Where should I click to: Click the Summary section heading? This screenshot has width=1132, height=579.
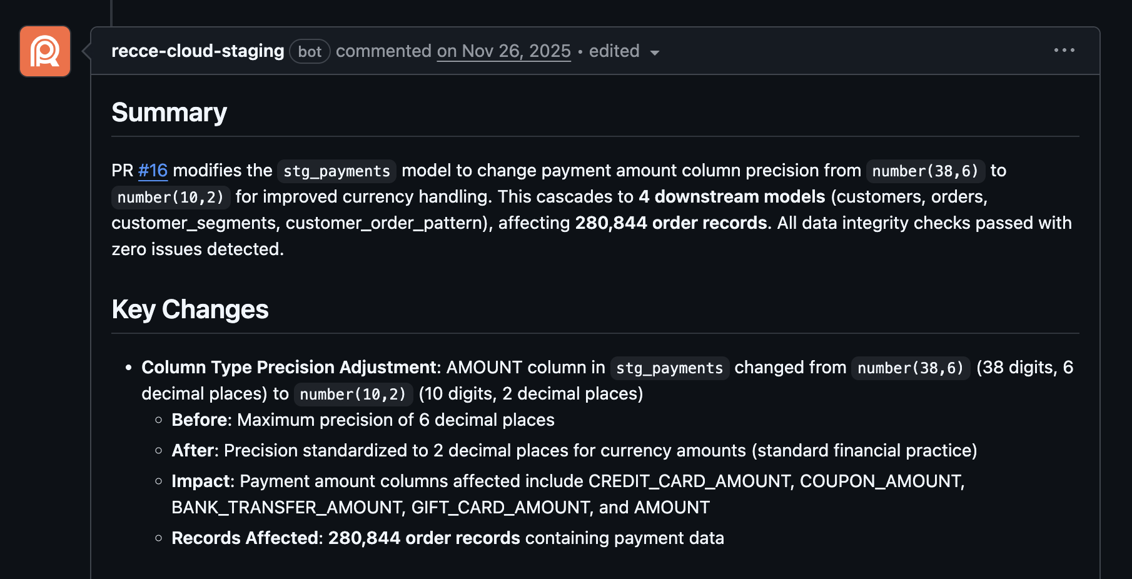[169, 113]
